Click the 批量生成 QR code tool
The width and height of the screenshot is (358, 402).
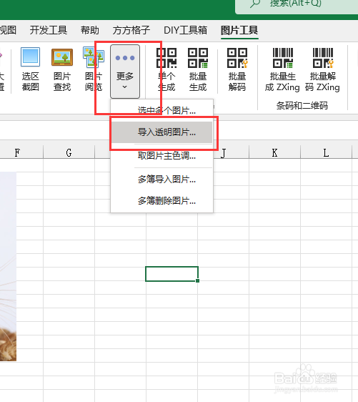[198, 69]
